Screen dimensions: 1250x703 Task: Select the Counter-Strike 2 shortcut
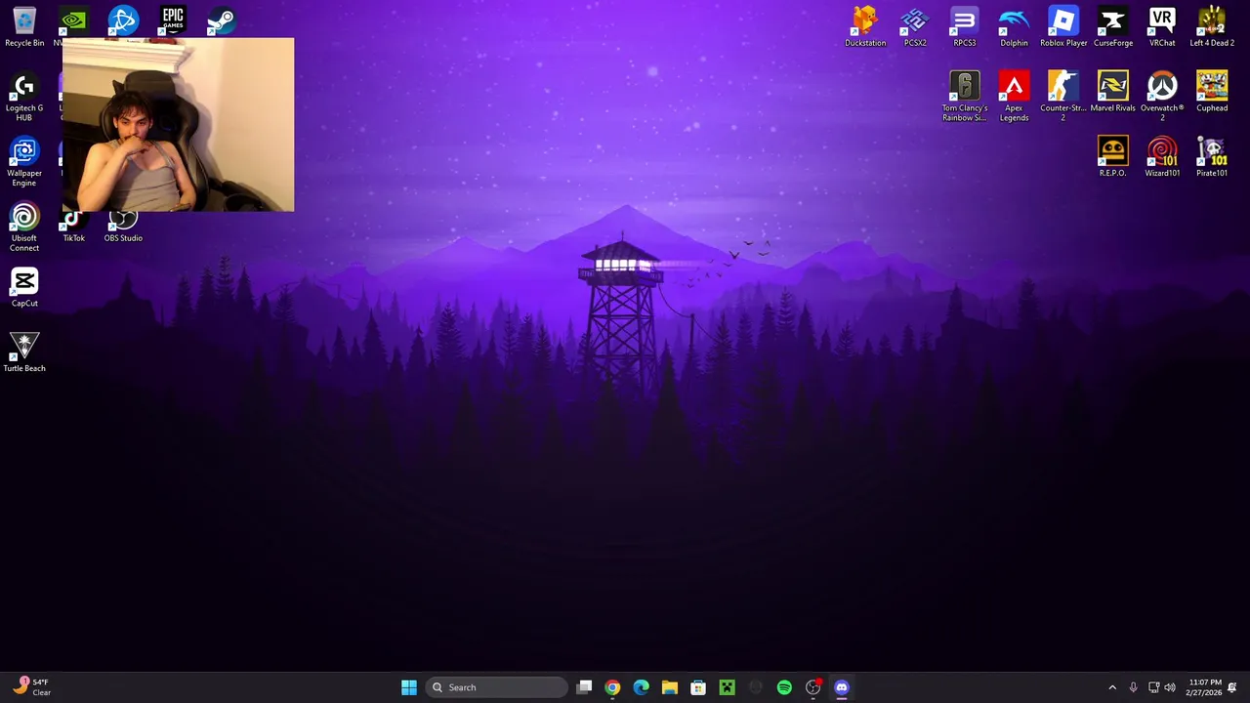[1063, 97]
